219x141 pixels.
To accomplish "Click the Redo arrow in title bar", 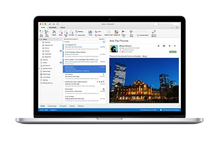I will (x=54, y=24).
